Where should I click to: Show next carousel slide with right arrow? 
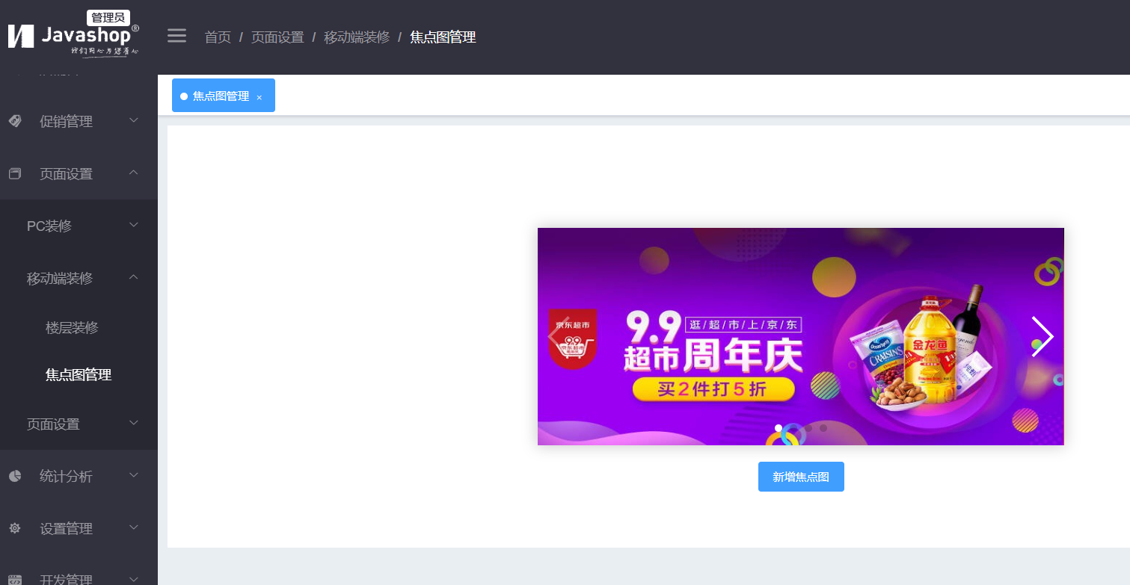pos(1042,336)
